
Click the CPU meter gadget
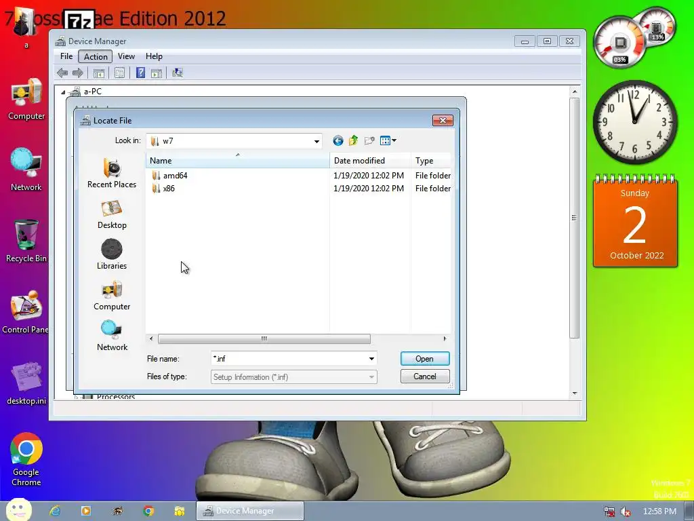tap(634, 38)
